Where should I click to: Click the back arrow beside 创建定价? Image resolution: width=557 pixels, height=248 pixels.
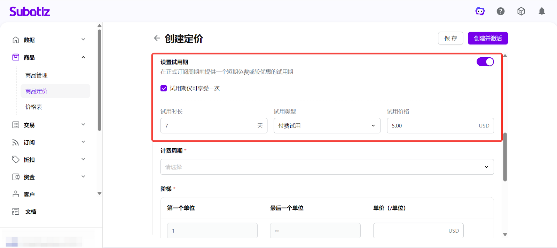(x=157, y=38)
